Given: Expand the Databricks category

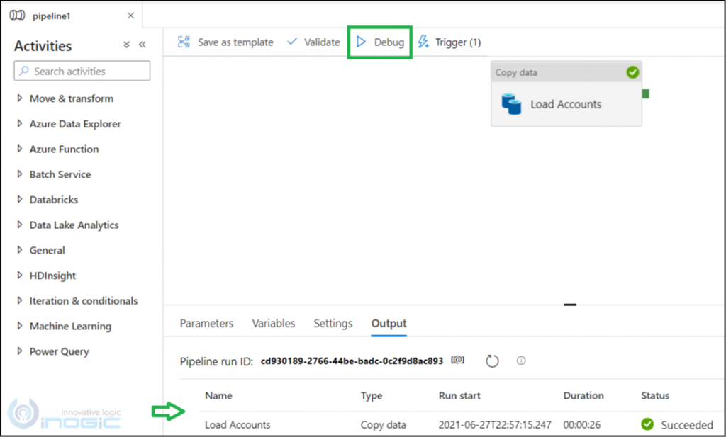Looking at the screenshot, I should click(x=21, y=200).
